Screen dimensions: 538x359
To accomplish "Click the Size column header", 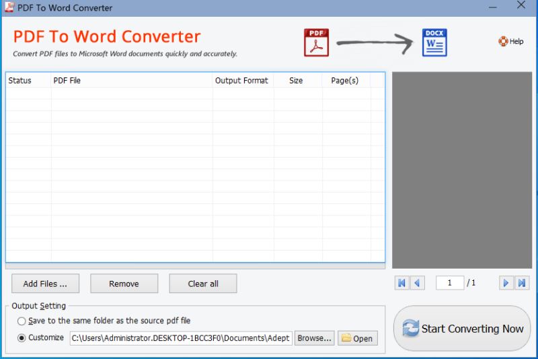I will [x=298, y=80].
